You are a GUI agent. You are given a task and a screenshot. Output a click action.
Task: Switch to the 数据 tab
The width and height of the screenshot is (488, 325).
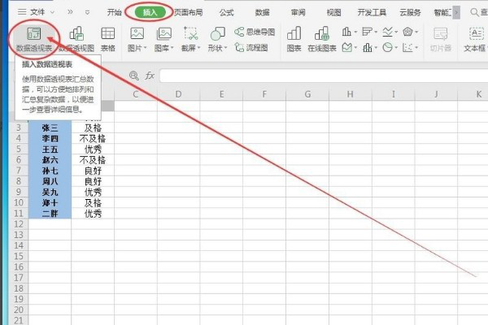click(x=262, y=12)
